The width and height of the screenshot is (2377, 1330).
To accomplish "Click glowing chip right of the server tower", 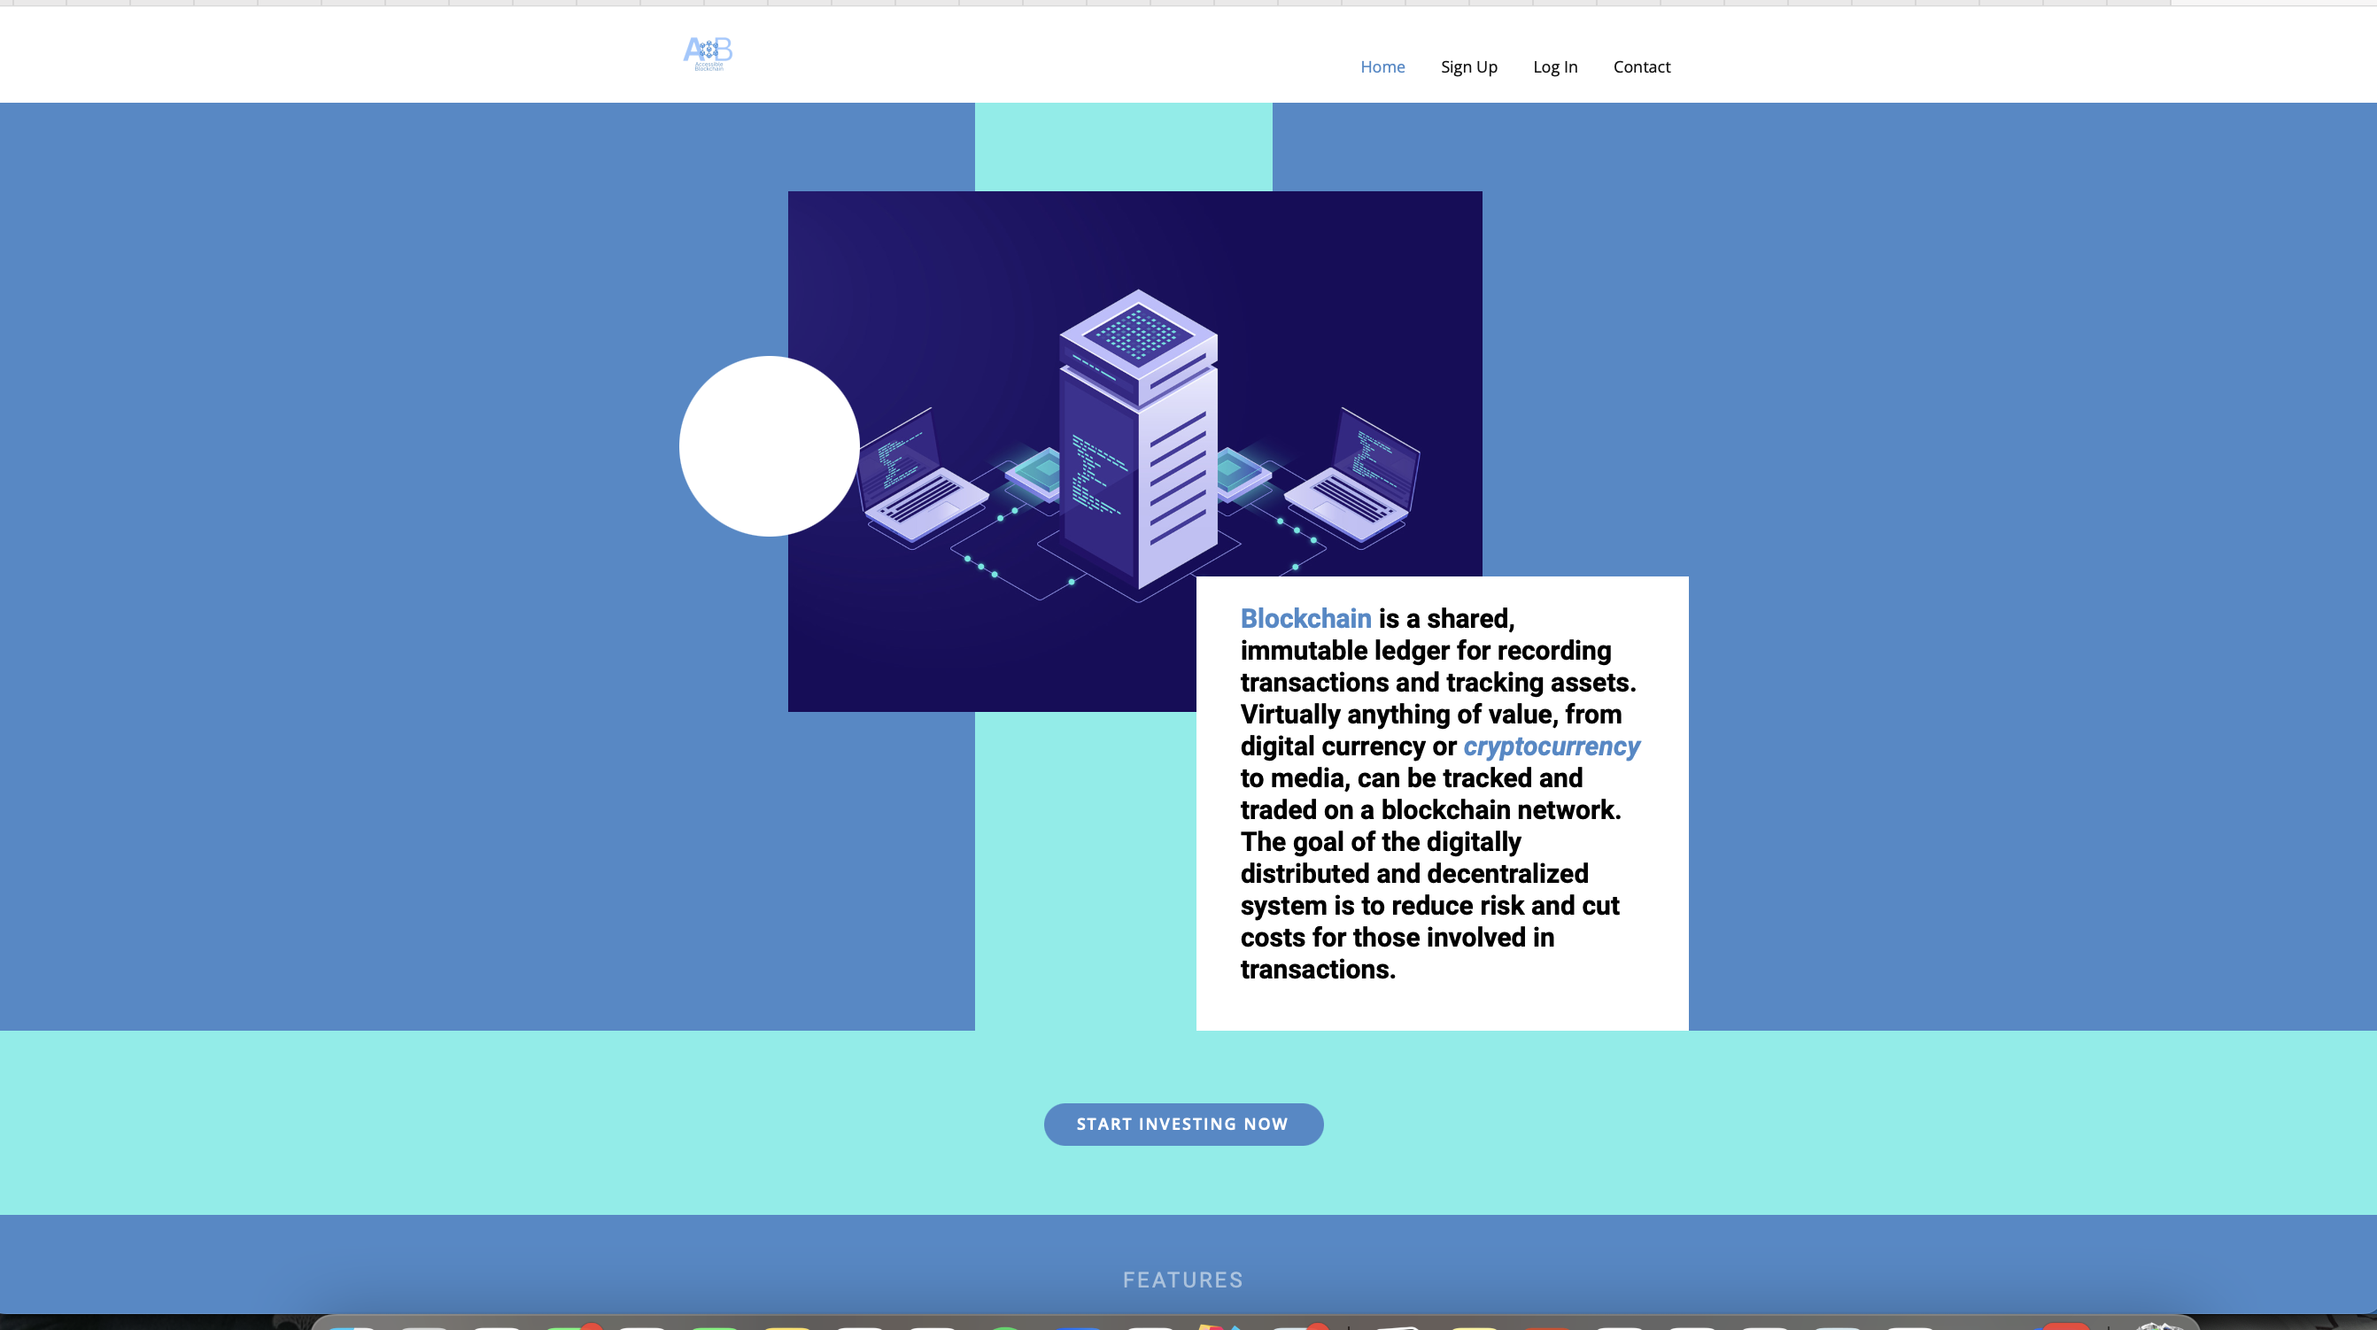I will coord(1236,471).
